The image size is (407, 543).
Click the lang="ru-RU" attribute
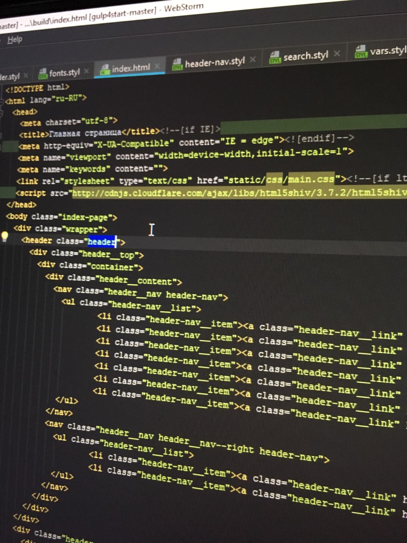[55, 99]
